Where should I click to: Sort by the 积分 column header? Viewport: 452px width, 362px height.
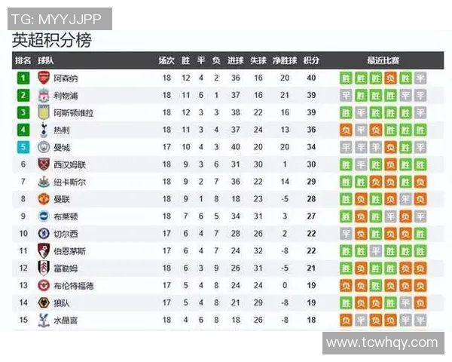point(312,60)
